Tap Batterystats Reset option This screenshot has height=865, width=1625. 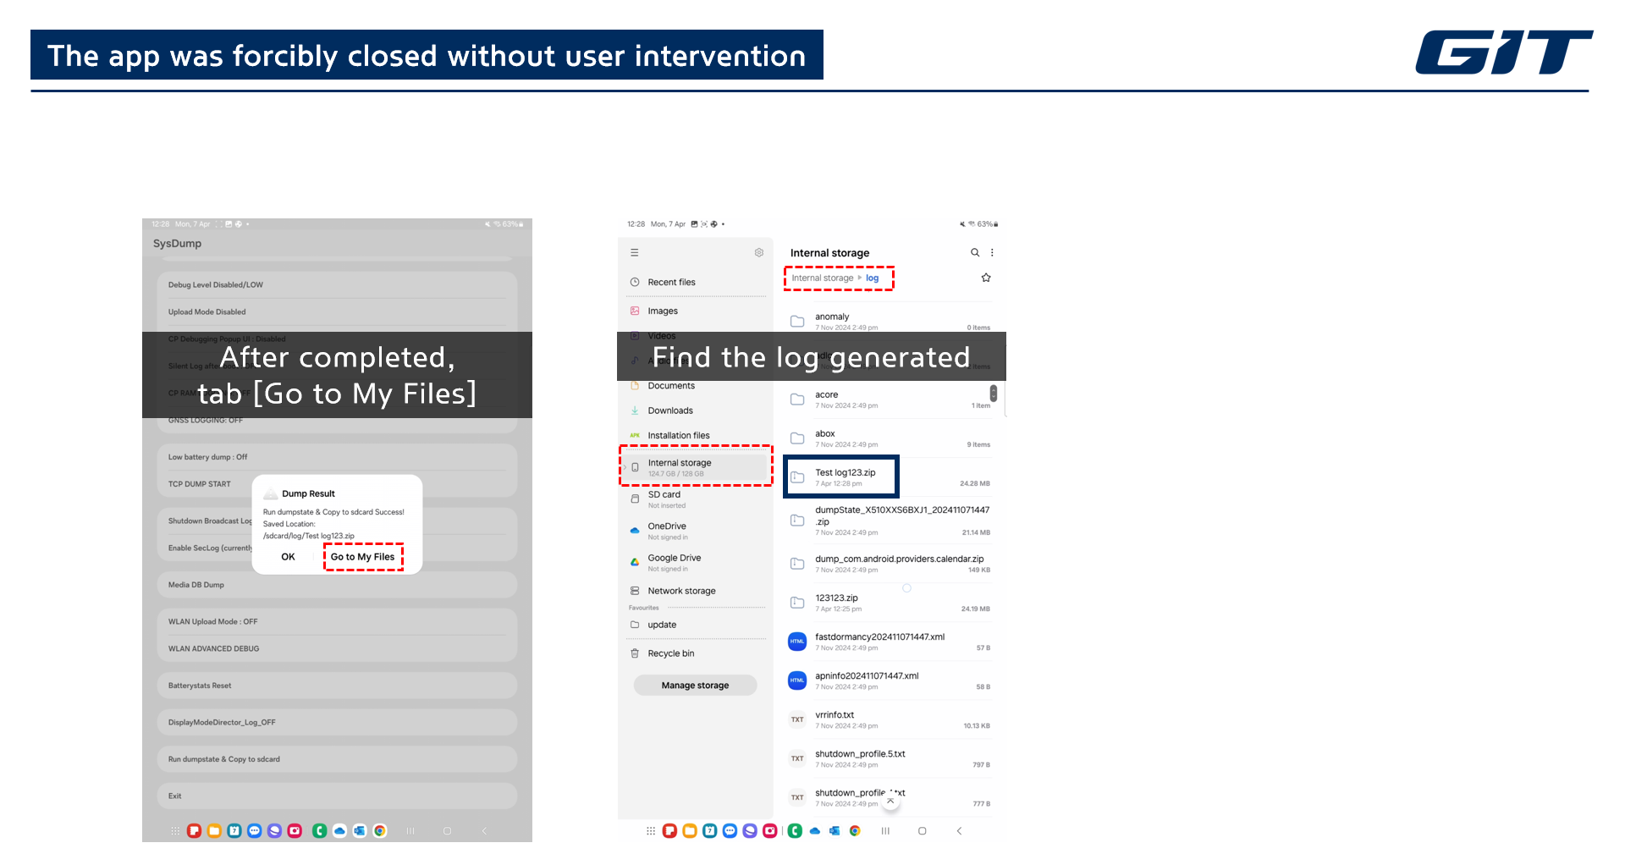(x=337, y=686)
